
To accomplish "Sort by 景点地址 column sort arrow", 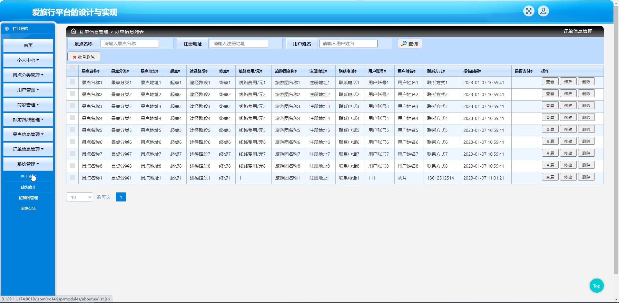I will coord(157,71).
